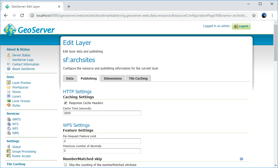Open the Styles link
278x168 pixels.
16,106
